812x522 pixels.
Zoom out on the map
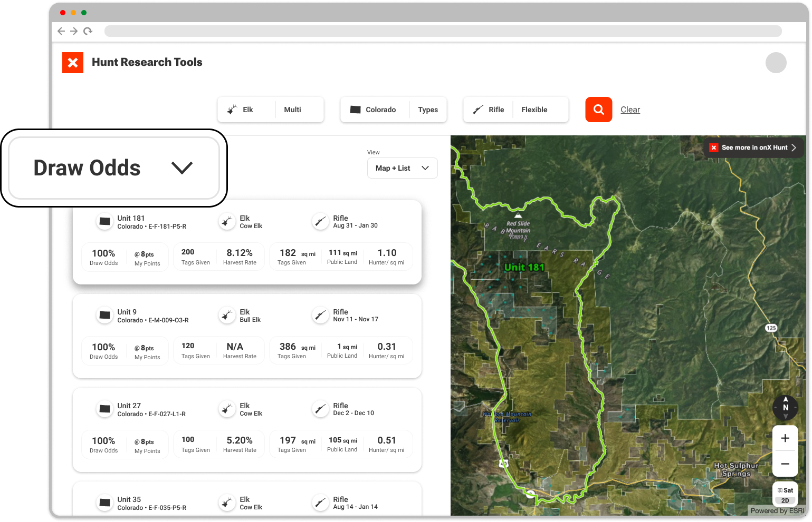tap(785, 464)
